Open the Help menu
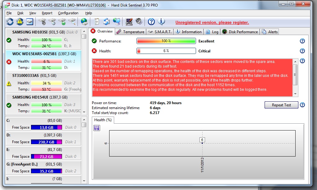Image resolution: width=317 pixels, height=190 pixels. (88, 13)
